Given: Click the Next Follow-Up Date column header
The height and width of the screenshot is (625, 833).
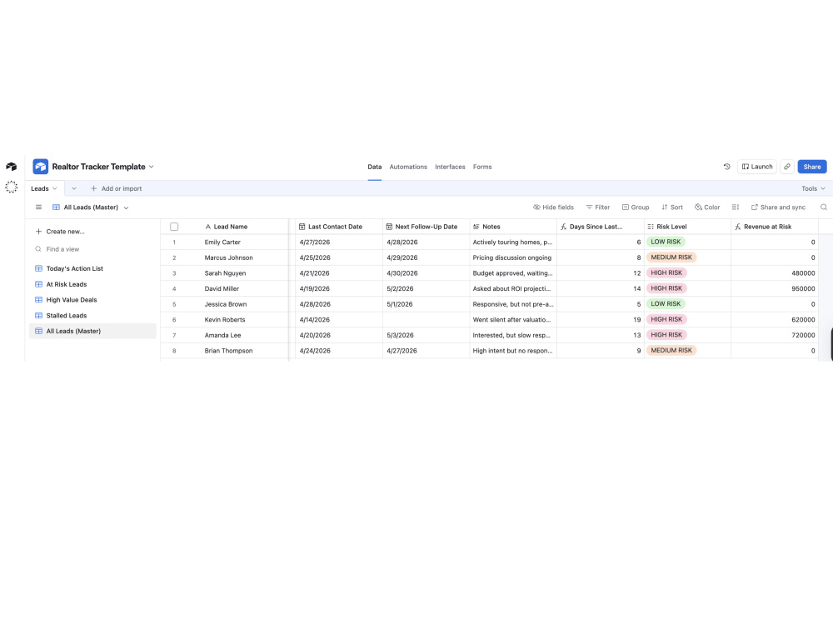Looking at the screenshot, I should 426,227.
